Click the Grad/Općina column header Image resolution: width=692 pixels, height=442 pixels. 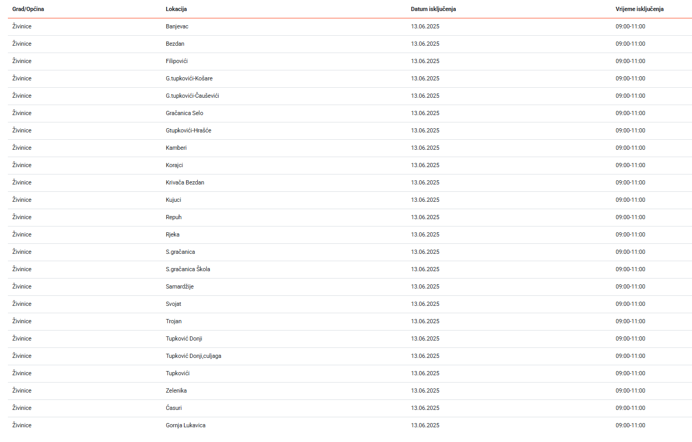coord(24,9)
